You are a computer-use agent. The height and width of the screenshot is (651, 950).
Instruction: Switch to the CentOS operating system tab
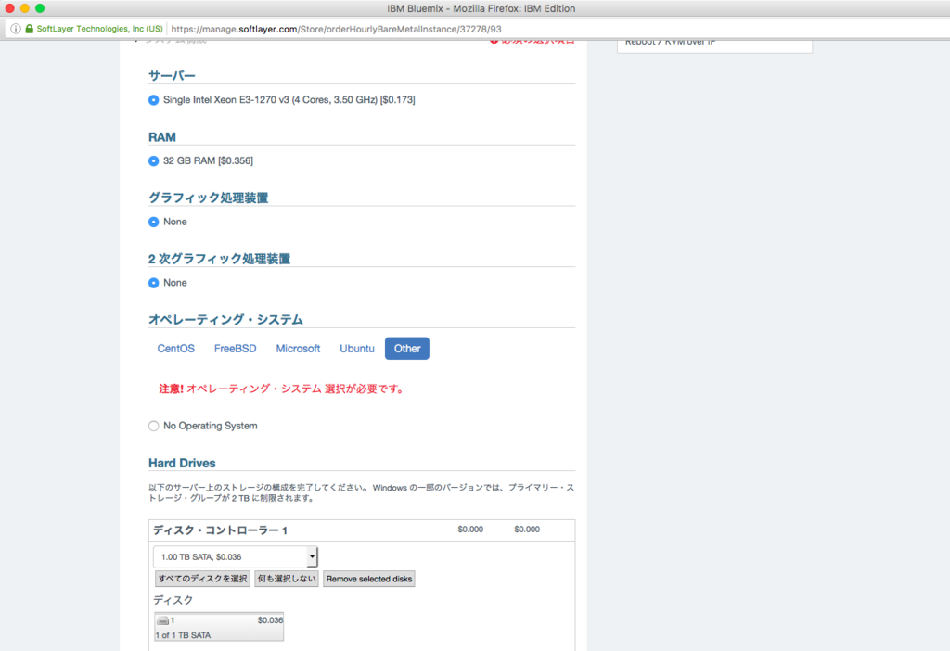pos(175,348)
